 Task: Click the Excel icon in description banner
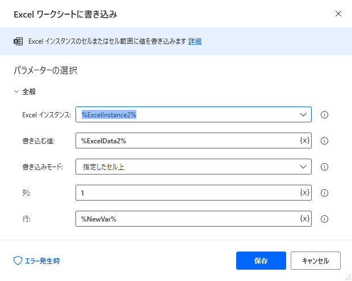click(x=18, y=41)
